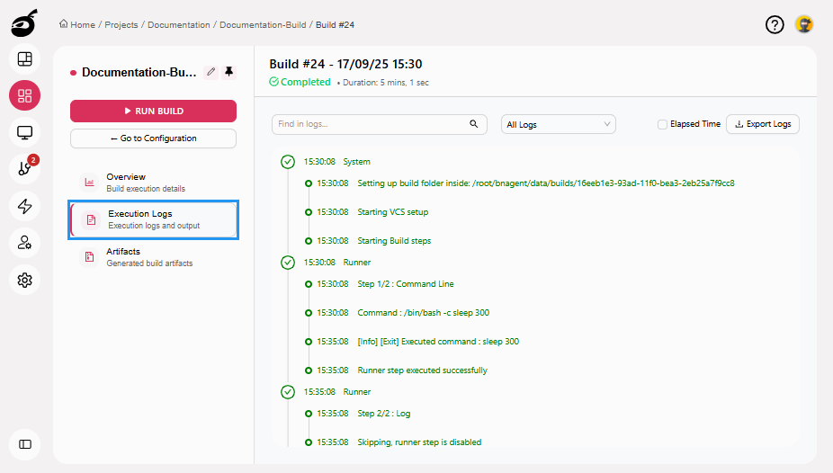The width and height of the screenshot is (833, 473).
Task: Click the pencil edit icon beside Documentation-Bu...
Action: (210, 72)
